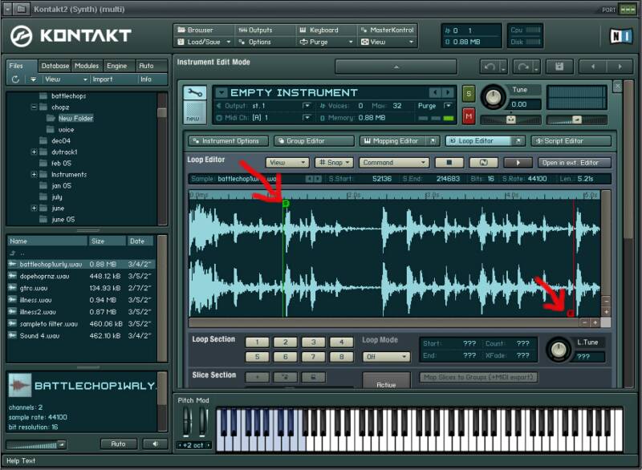Switch to the Database tab

(x=55, y=66)
